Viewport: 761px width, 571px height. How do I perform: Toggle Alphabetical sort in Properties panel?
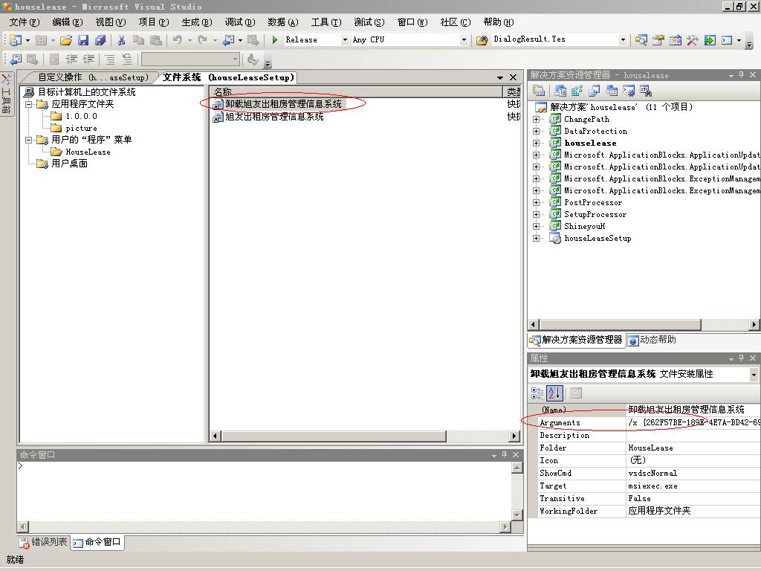point(554,393)
